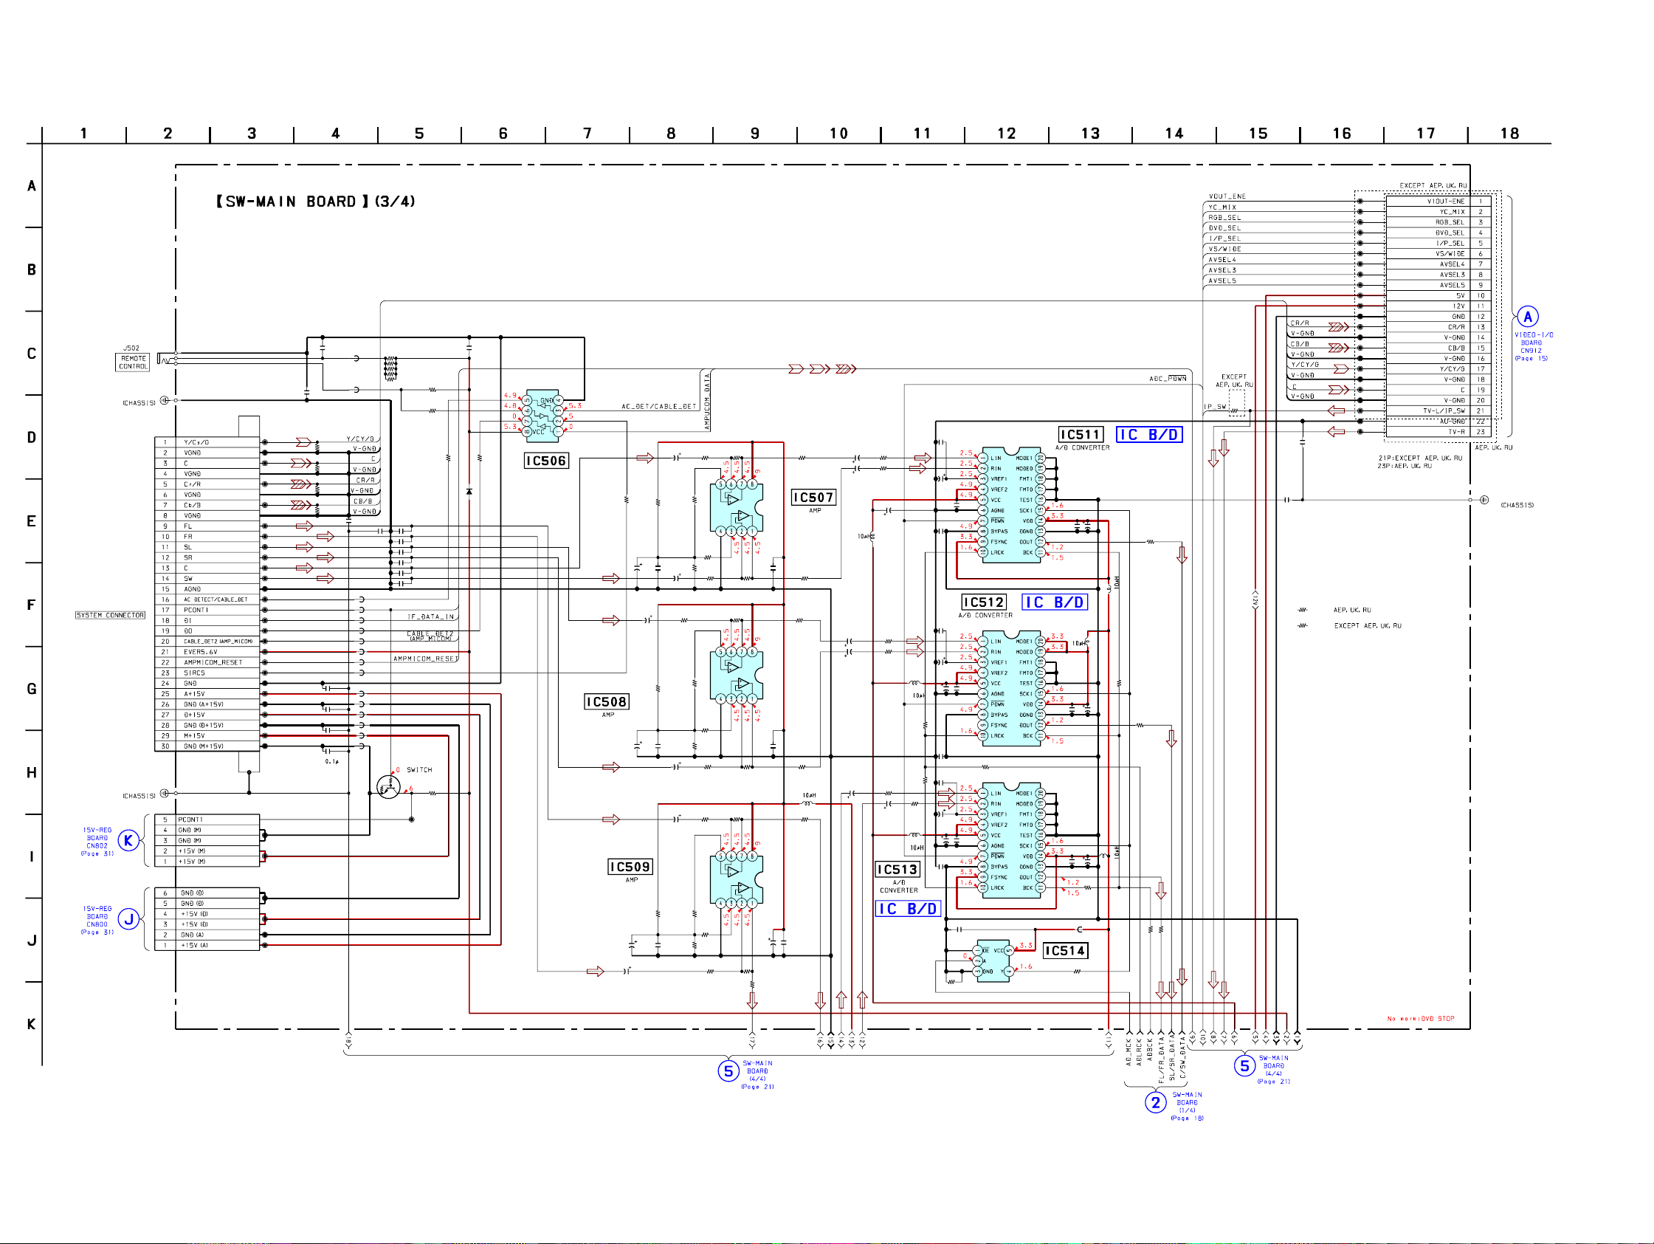Image resolution: width=1654 pixels, height=1244 pixels.
Task: Click the IC513 A/D converter chip body
Action: click(1011, 841)
